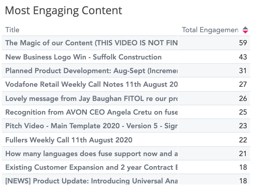
Task: Click the 'Most Engaging Content' heading
Action: pyautogui.click(x=64, y=10)
